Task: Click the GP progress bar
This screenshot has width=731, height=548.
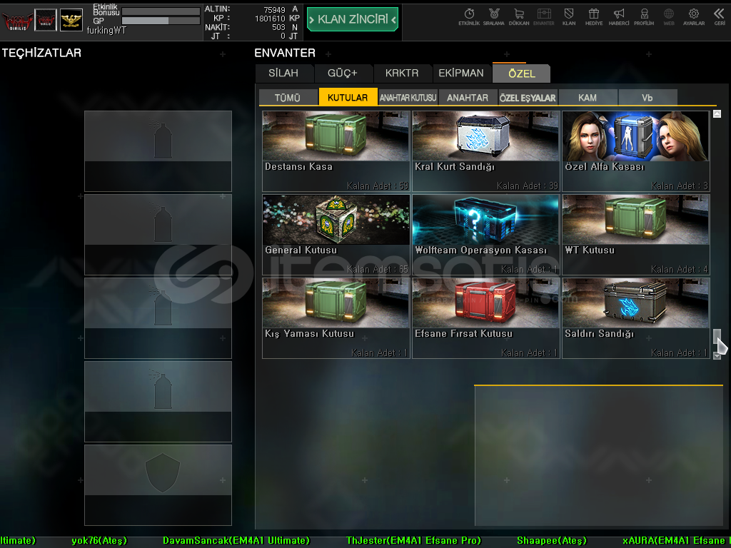Action: coord(161,21)
